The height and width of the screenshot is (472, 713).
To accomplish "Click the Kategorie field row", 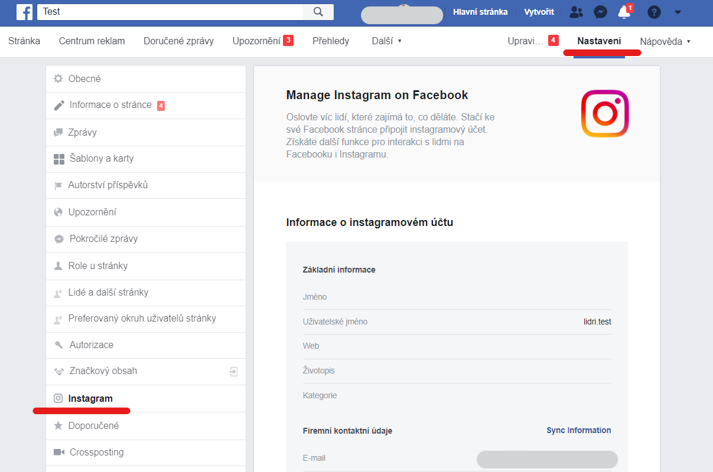I will click(457, 395).
